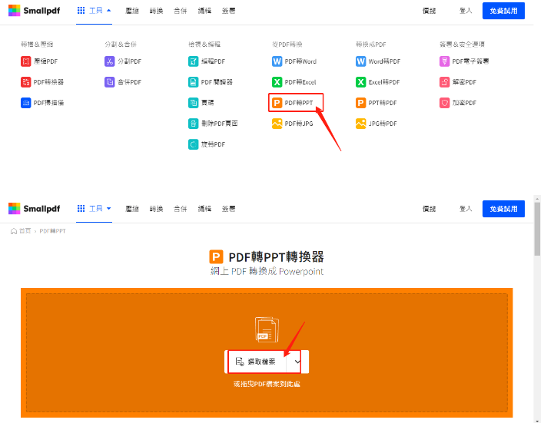544x423 pixels.
Task: Open the PDF轉Word blue W icon
Action: coord(277,61)
